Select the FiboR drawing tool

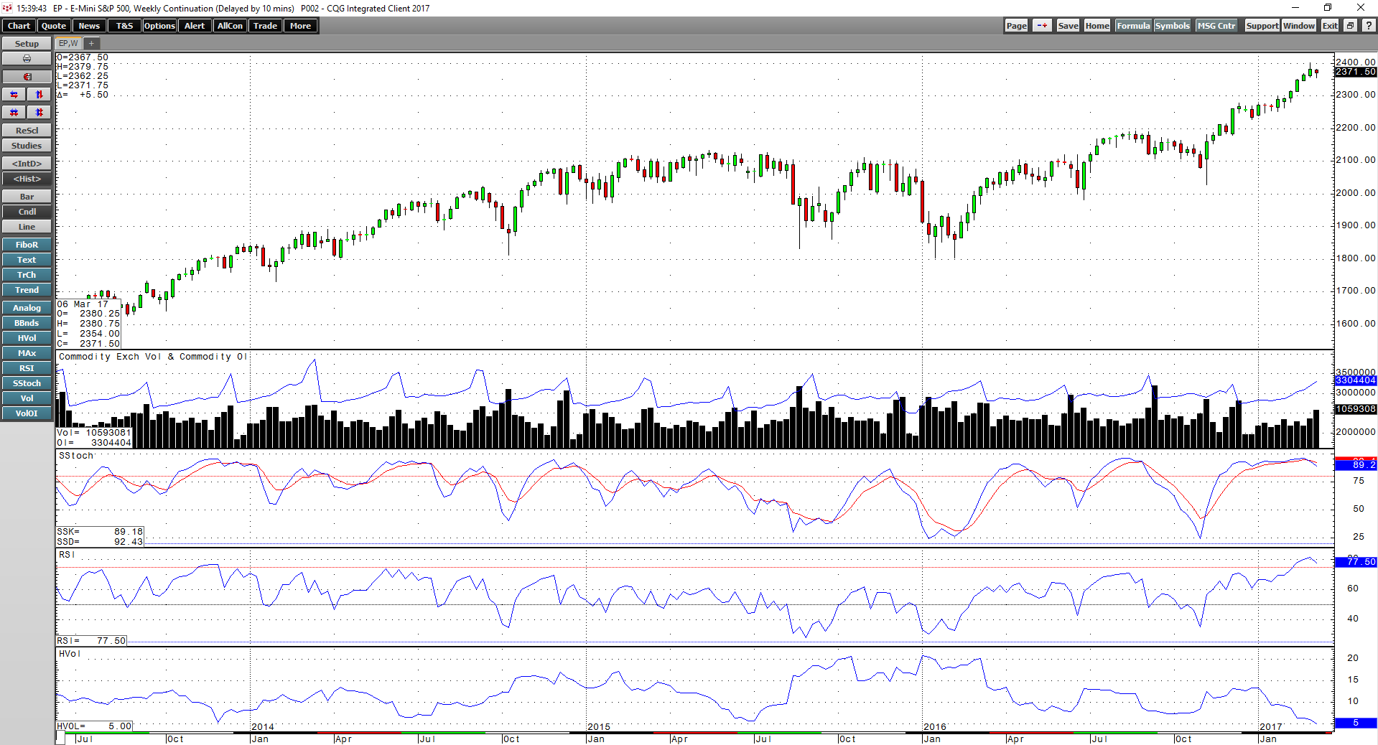point(27,245)
